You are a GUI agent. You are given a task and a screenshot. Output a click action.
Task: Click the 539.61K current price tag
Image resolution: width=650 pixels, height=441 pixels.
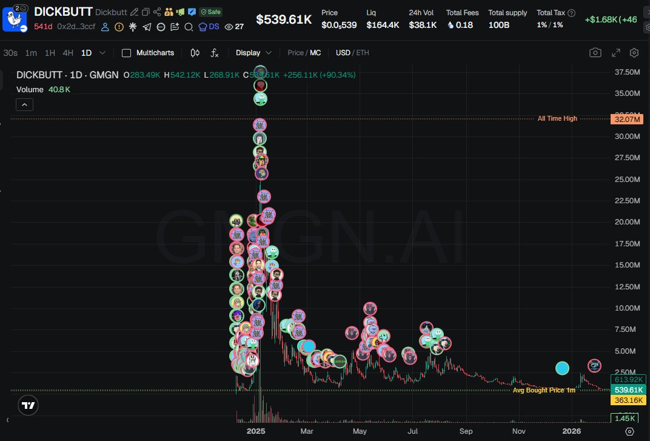coord(628,390)
